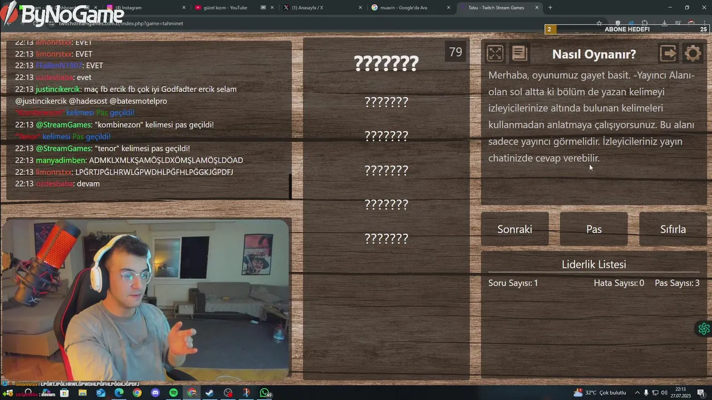
Task: Switch to the güzel kızım YouTube tab
Action: (x=234, y=8)
